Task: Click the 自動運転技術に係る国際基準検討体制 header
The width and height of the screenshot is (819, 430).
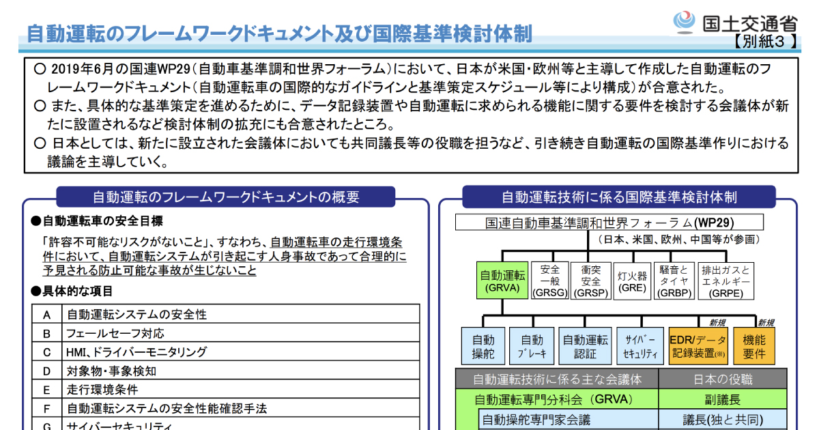Action: (x=618, y=197)
